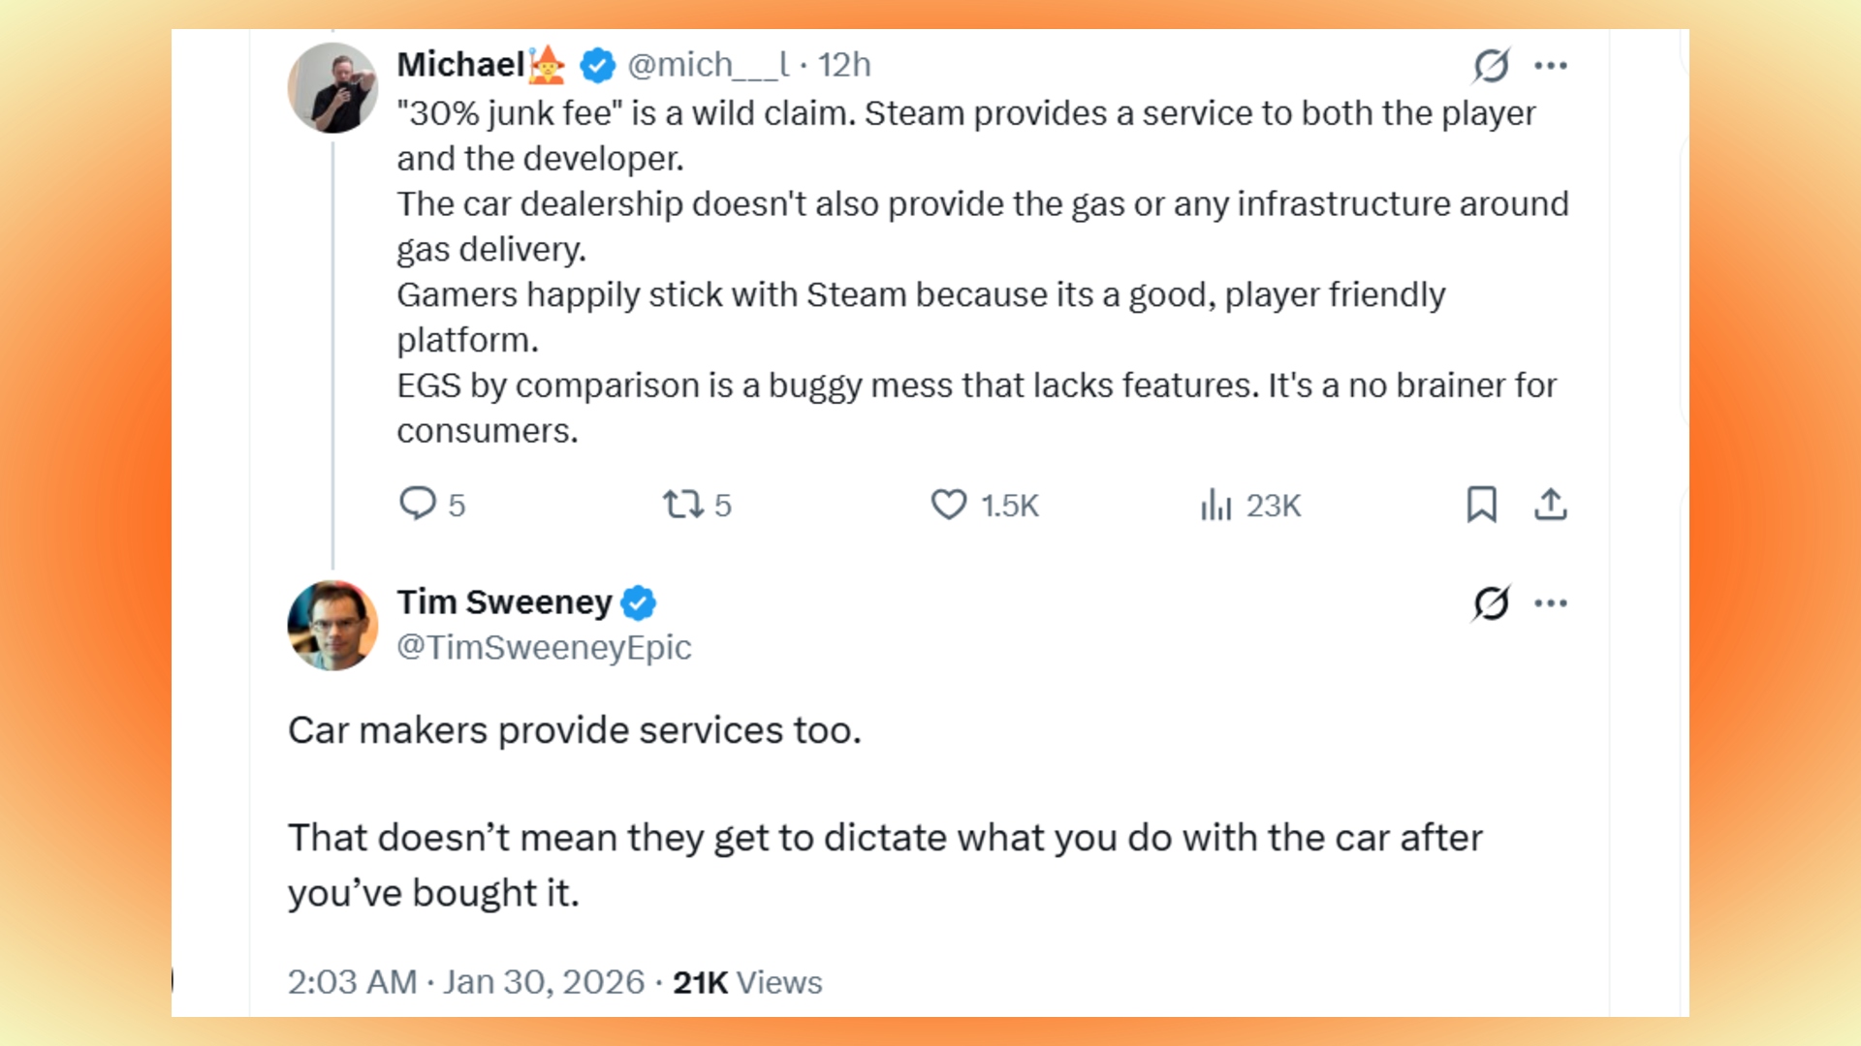The height and width of the screenshot is (1046, 1861).
Task: Open the 21K Views link
Action: (x=746, y=981)
